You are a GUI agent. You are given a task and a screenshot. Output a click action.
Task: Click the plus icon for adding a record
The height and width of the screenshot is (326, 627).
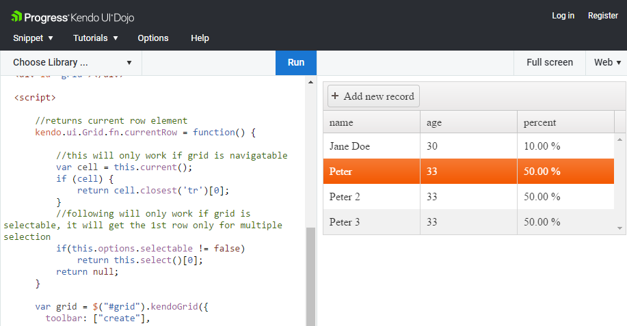(x=335, y=96)
